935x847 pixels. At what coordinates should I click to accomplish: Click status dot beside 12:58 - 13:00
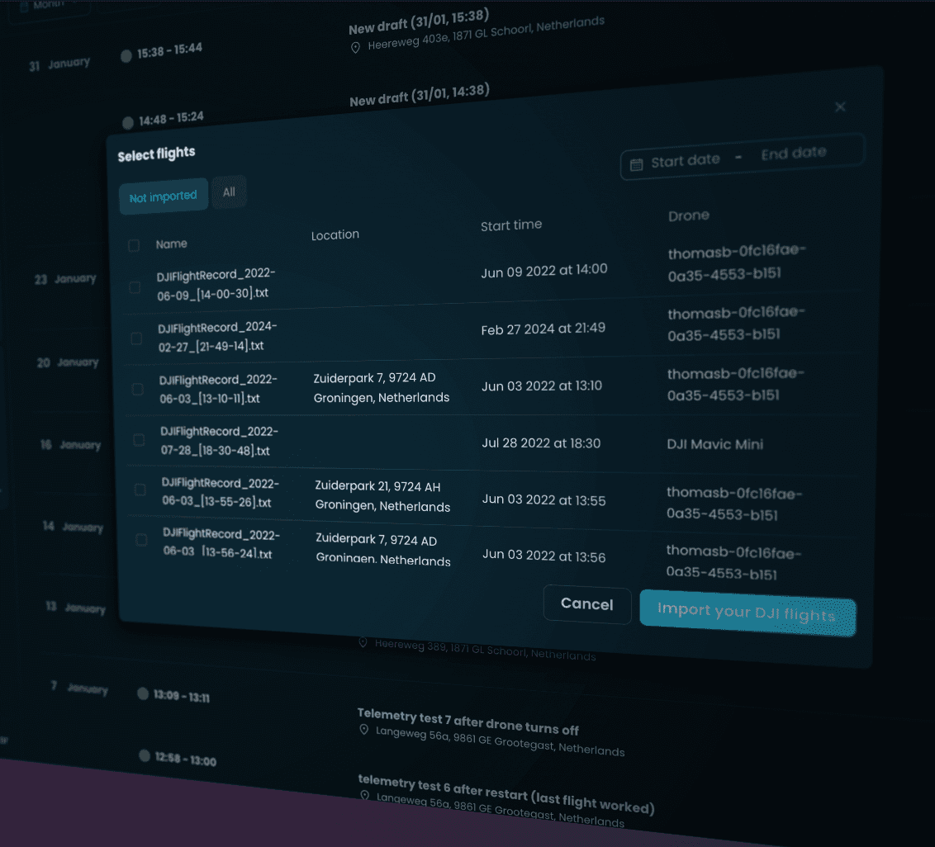(x=145, y=755)
